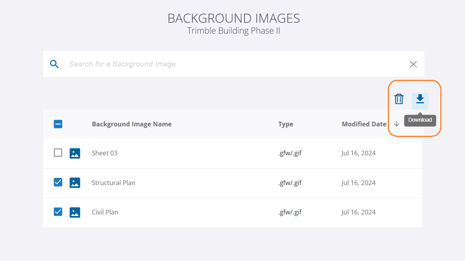Toggle the select-all header checkbox
The height and width of the screenshot is (261, 465).
pyautogui.click(x=58, y=124)
